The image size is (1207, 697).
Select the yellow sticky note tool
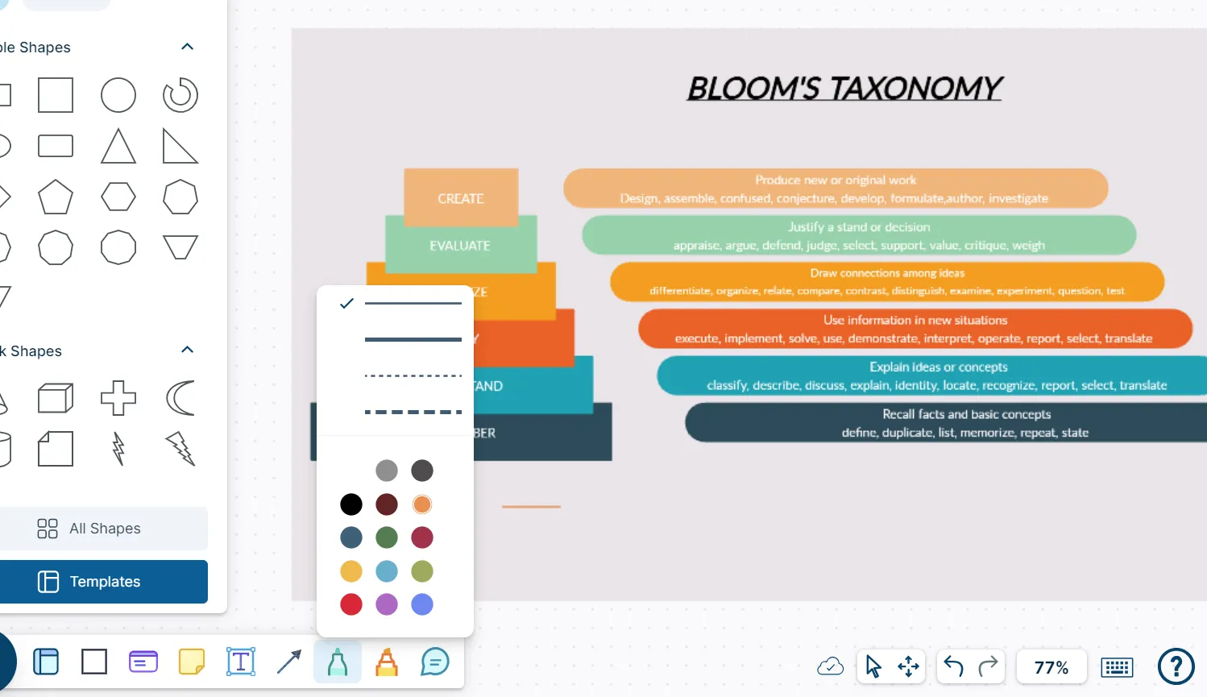tap(192, 662)
